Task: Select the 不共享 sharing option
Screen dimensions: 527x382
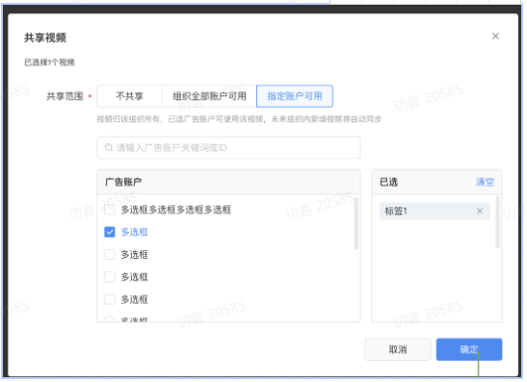Action: (129, 96)
